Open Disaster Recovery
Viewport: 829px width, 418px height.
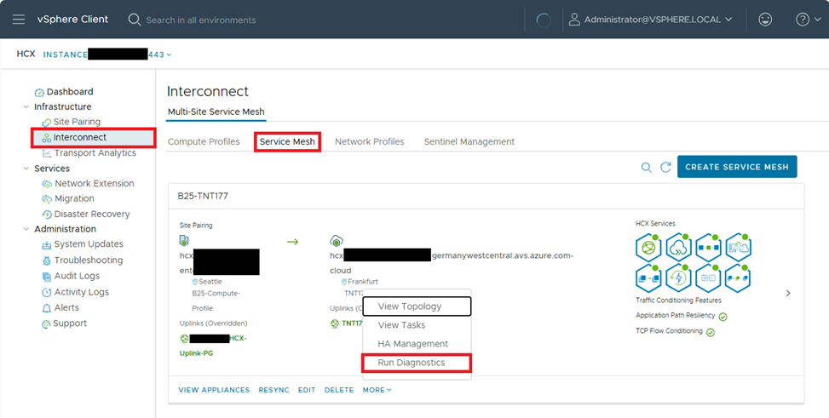(91, 214)
